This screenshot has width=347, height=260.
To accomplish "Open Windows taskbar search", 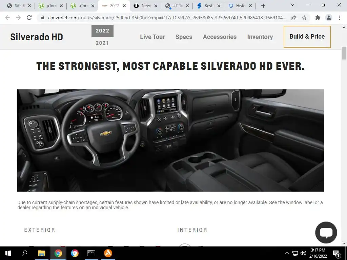I will tap(24, 253).
